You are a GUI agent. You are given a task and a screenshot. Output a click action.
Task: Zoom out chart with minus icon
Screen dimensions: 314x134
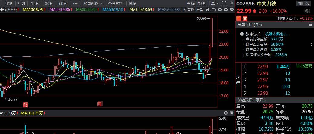coord(226,10)
